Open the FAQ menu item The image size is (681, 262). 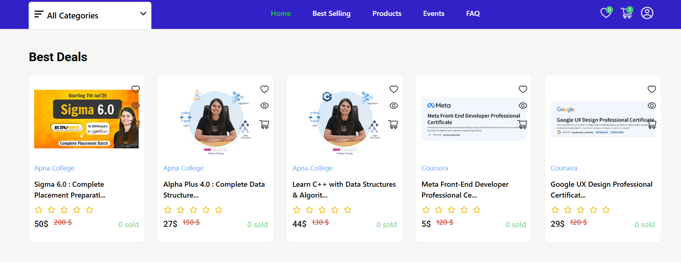(x=473, y=13)
